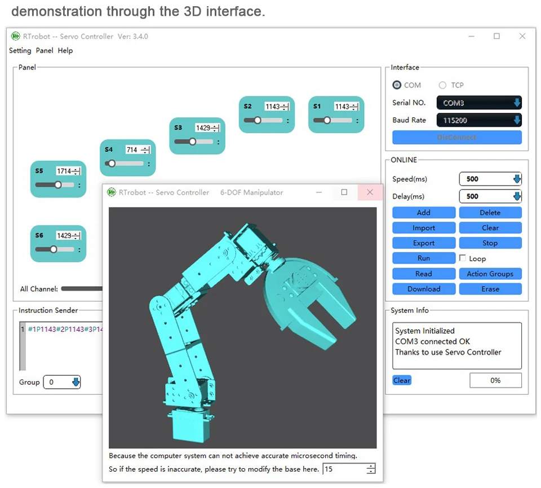The image size is (541, 488).
Task: Click the S5 value spinner showing 1714
Action: click(68, 171)
